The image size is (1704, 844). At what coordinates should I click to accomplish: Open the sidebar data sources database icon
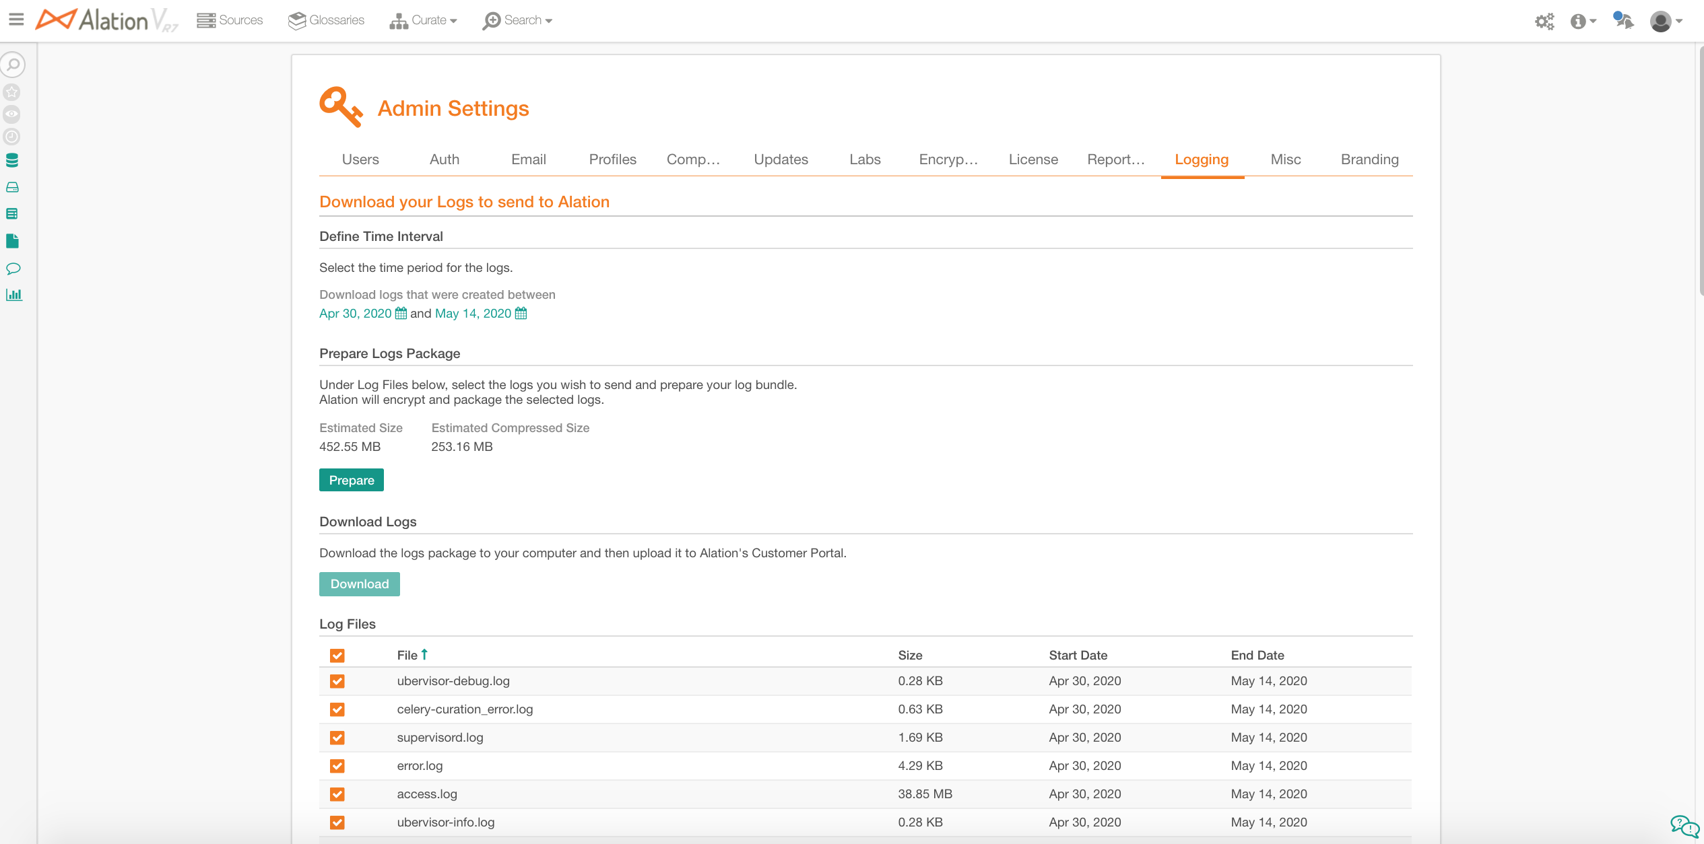pyautogui.click(x=12, y=160)
